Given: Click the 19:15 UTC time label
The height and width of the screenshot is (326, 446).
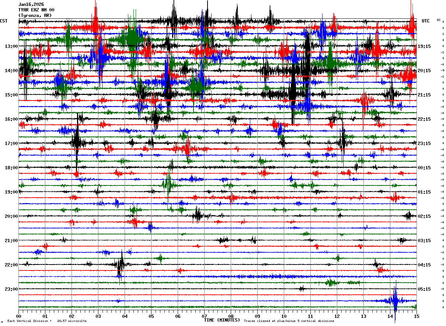Looking at the screenshot, I should (424, 46).
